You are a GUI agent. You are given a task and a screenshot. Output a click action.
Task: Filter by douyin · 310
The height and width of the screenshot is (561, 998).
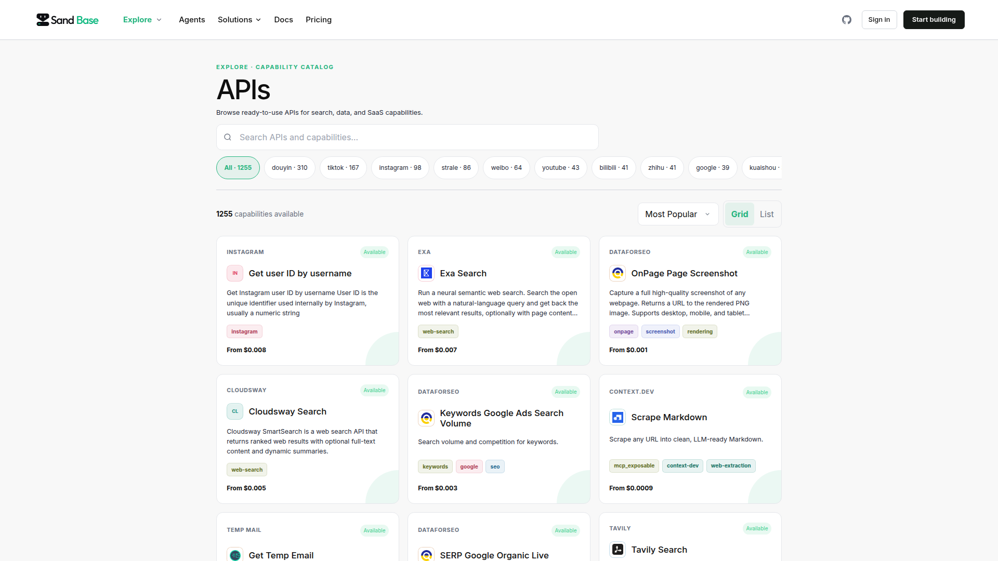pyautogui.click(x=290, y=168)
